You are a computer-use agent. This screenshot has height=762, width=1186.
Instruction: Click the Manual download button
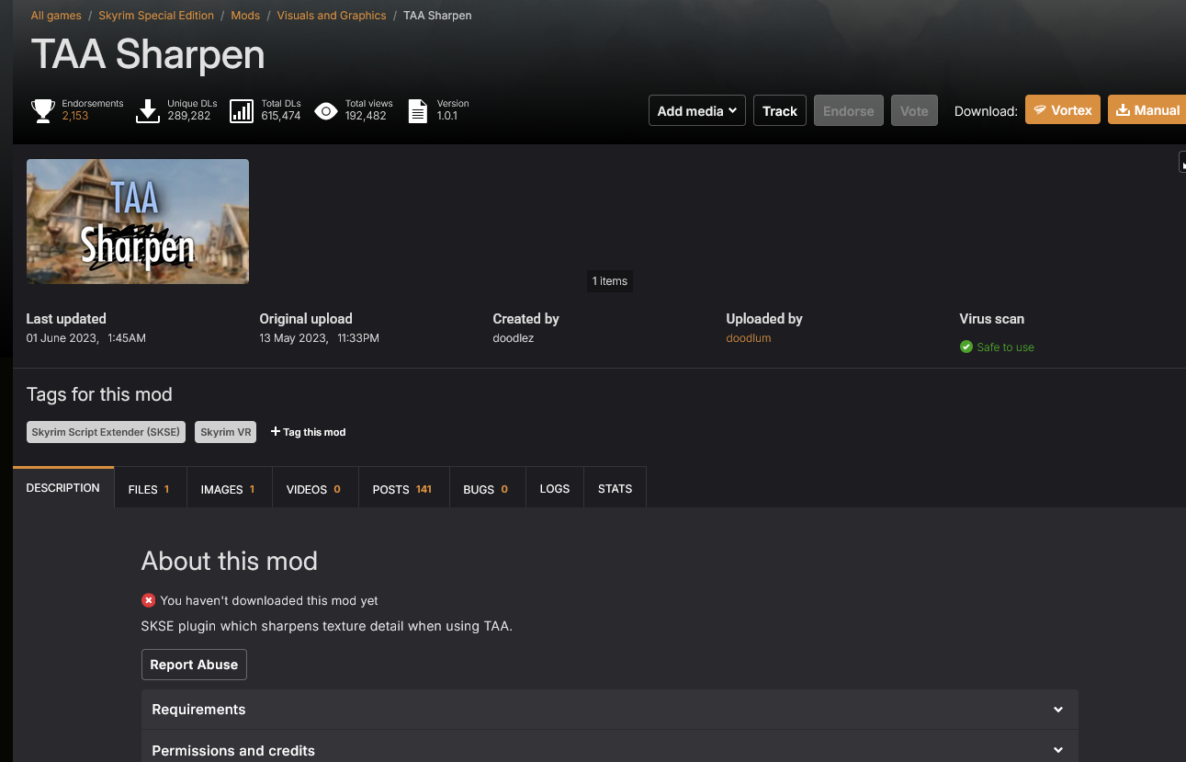coord(1147,109)
